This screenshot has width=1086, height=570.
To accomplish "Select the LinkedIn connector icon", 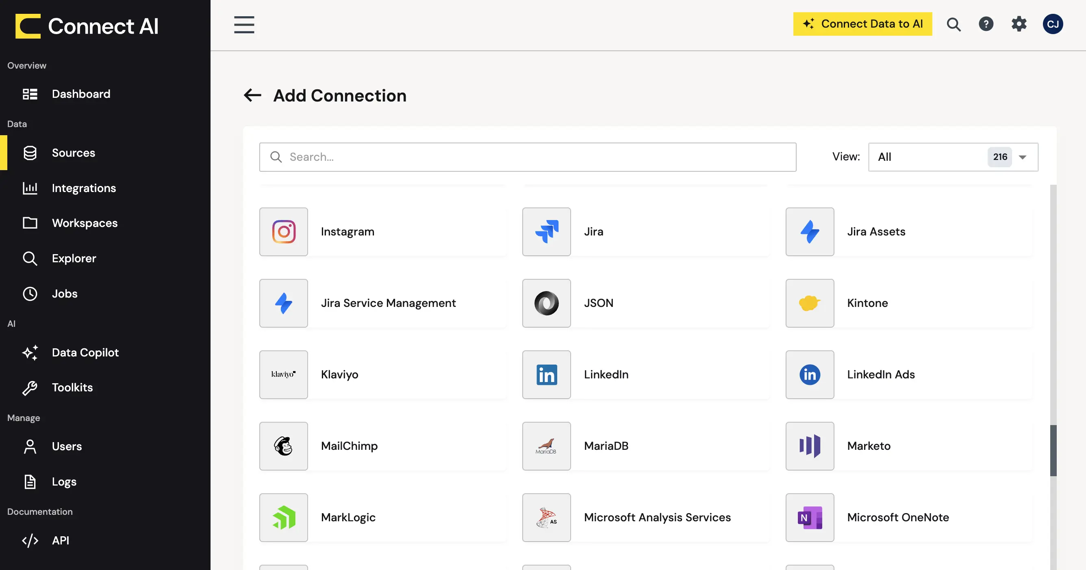I will (546, 375).
